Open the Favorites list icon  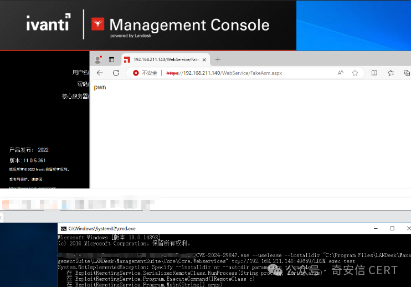tap(391, 73)
